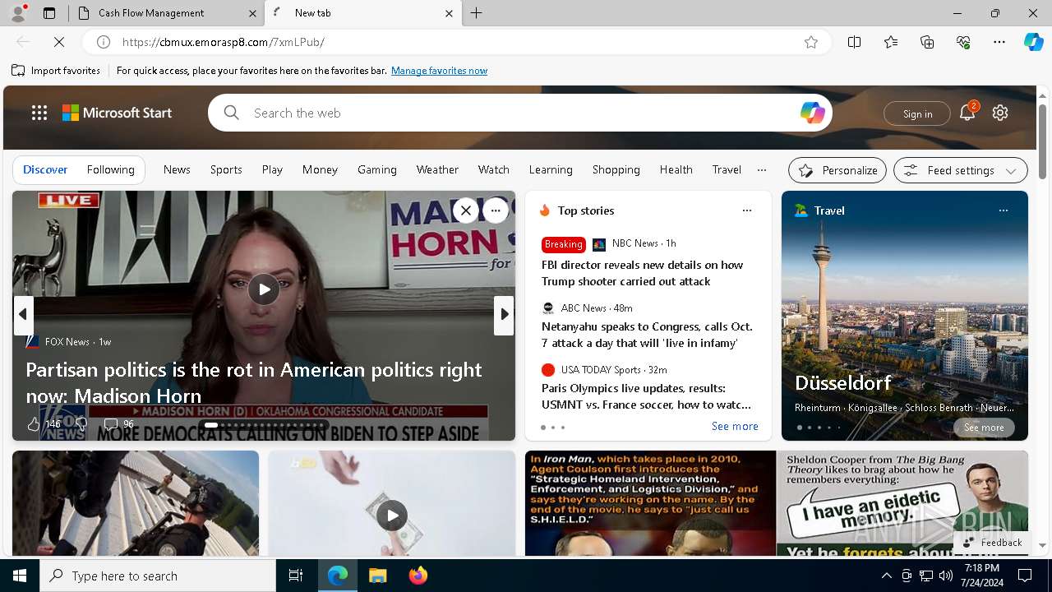Switch to Discover feed
Image resolution: width=1052 pixels, height=592 pixels.
45,169
